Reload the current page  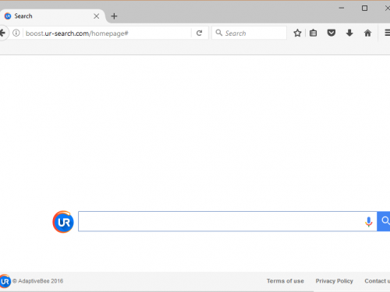click(x=199, y=33)
